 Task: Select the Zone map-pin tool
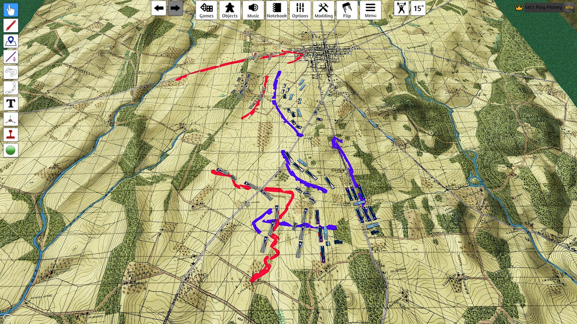coord(11,41)
